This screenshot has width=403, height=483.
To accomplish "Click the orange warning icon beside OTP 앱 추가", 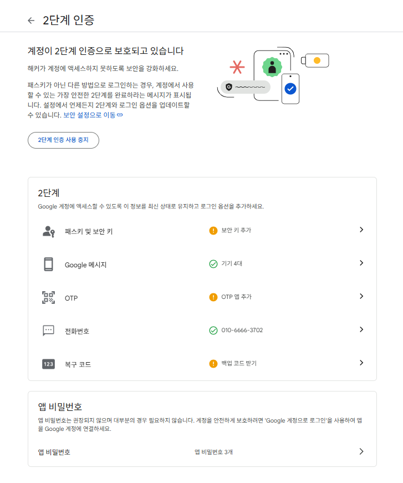I will pos(213,297).
